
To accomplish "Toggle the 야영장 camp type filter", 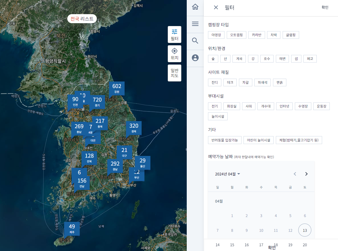I will coord(216,35).
